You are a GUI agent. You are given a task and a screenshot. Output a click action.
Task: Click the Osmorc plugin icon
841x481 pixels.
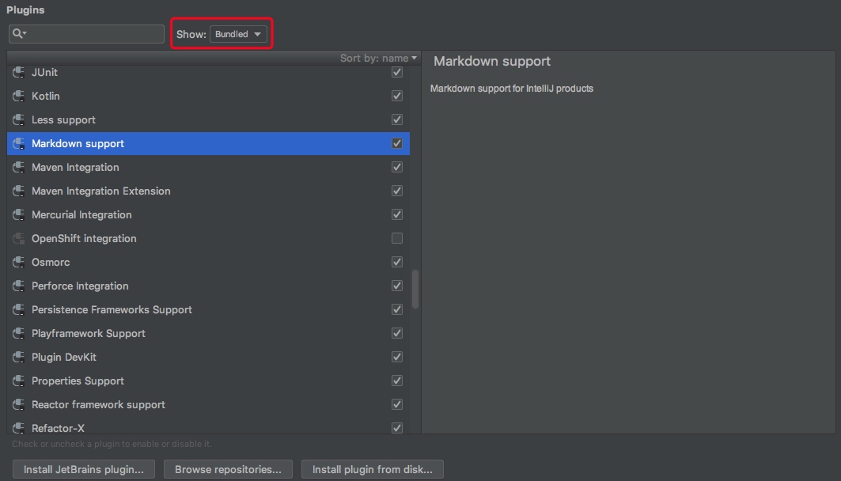coord(19,263)
